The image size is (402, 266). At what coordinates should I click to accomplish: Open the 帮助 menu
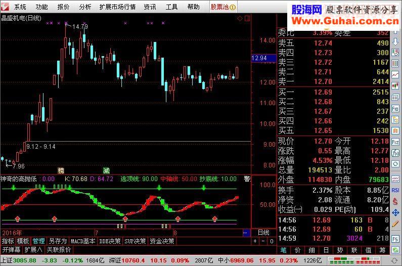193,7
